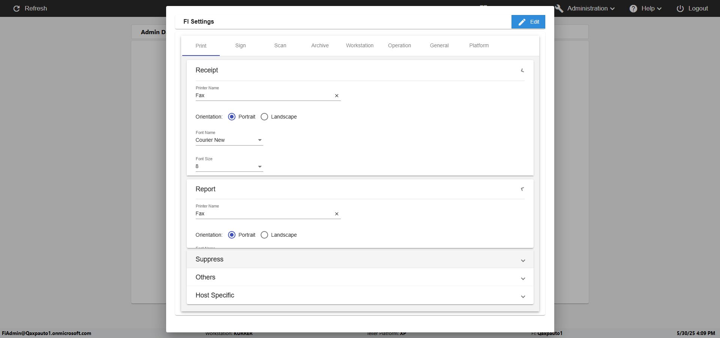Click the pencil icon on Edit button

(x=522, y=22)
